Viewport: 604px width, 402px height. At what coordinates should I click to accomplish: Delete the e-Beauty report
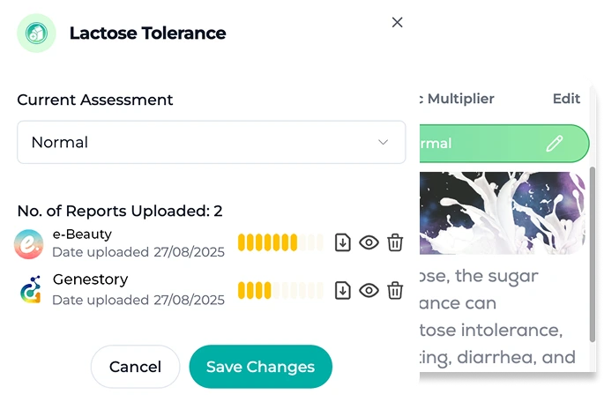396,242
